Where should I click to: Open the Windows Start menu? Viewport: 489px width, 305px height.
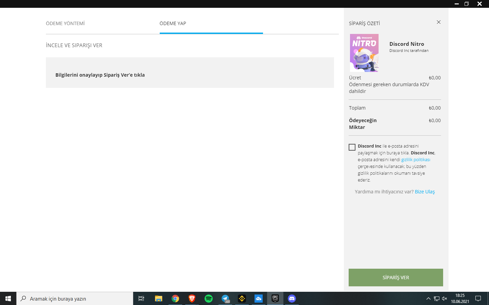point(8,299)
